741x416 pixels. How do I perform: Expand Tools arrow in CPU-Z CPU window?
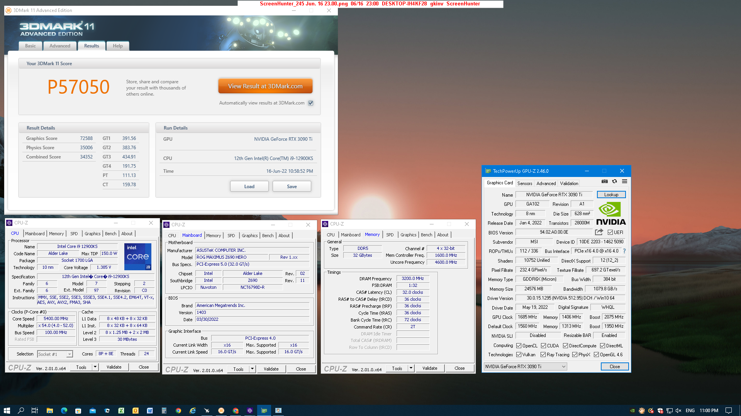pyautogui.click(x=95, y=367)
